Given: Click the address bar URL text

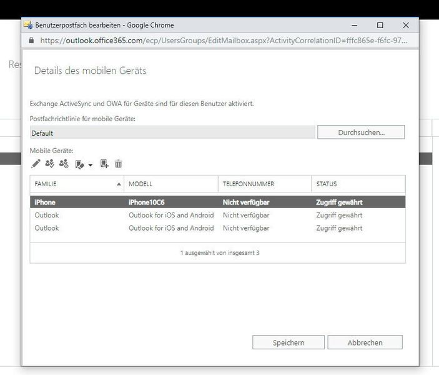Looking at the screenshot, I should coord(224,41).
